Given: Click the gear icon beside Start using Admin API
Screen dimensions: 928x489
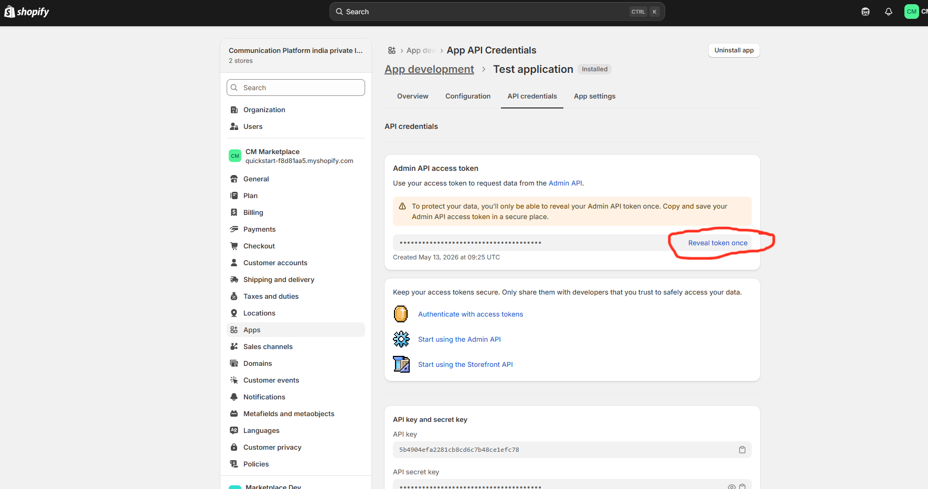Looking at the screenshot, I should point(401,339).
